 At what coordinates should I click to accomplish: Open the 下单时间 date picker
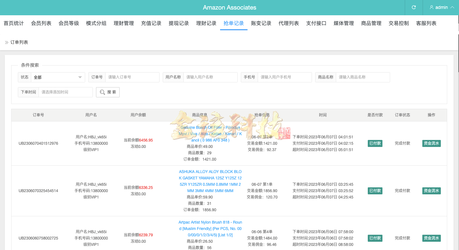pyautogui.click(x=65, y=92)
